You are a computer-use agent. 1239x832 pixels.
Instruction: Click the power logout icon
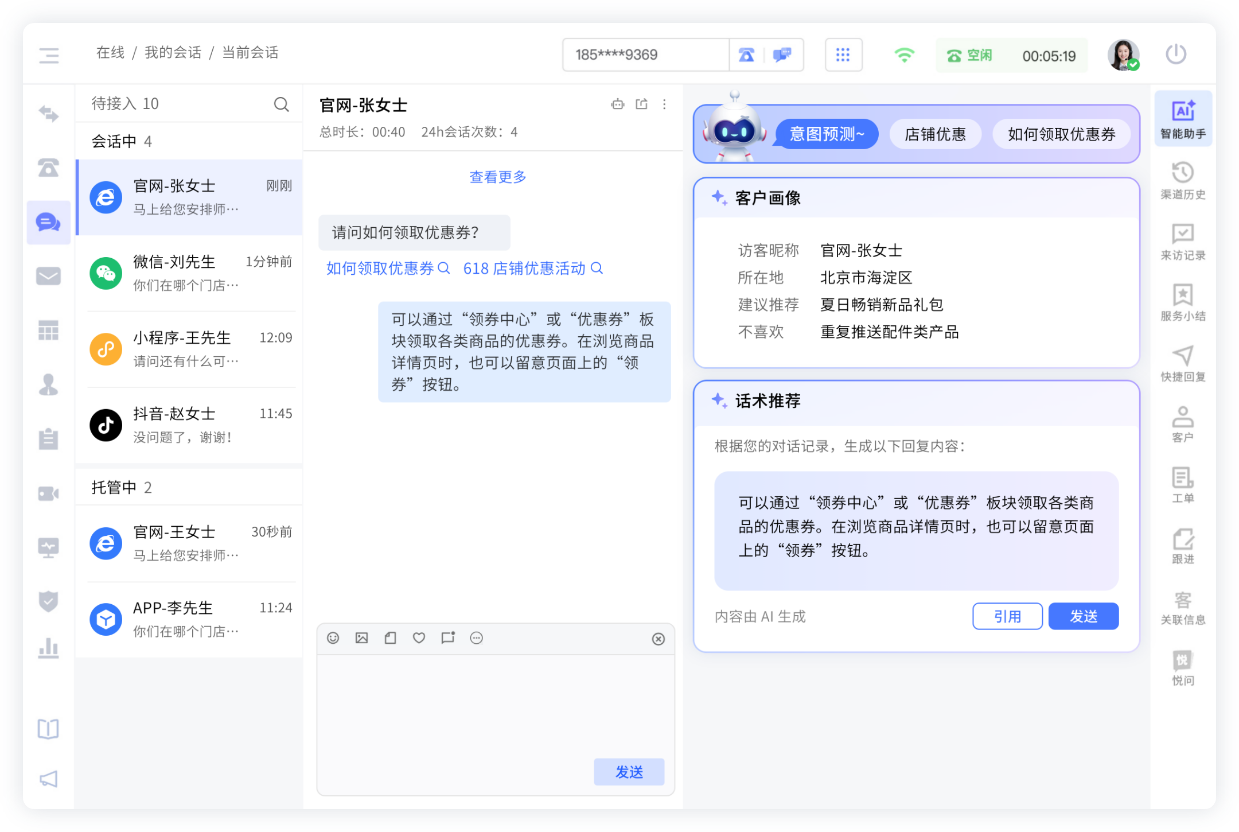(1176, 55)
